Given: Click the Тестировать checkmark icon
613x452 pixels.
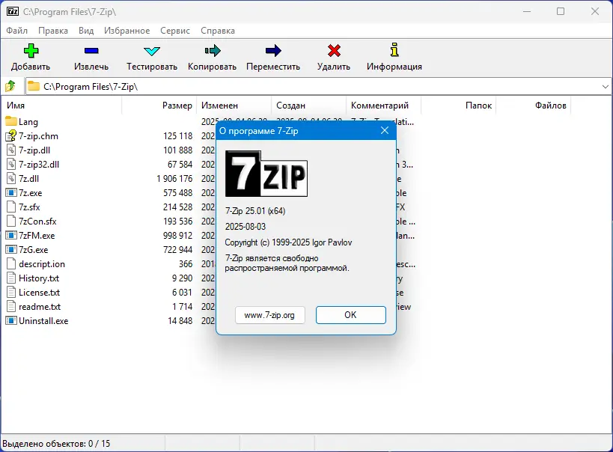Looking at the screenshot, I should pyautogui.click(x=152, y=51).
